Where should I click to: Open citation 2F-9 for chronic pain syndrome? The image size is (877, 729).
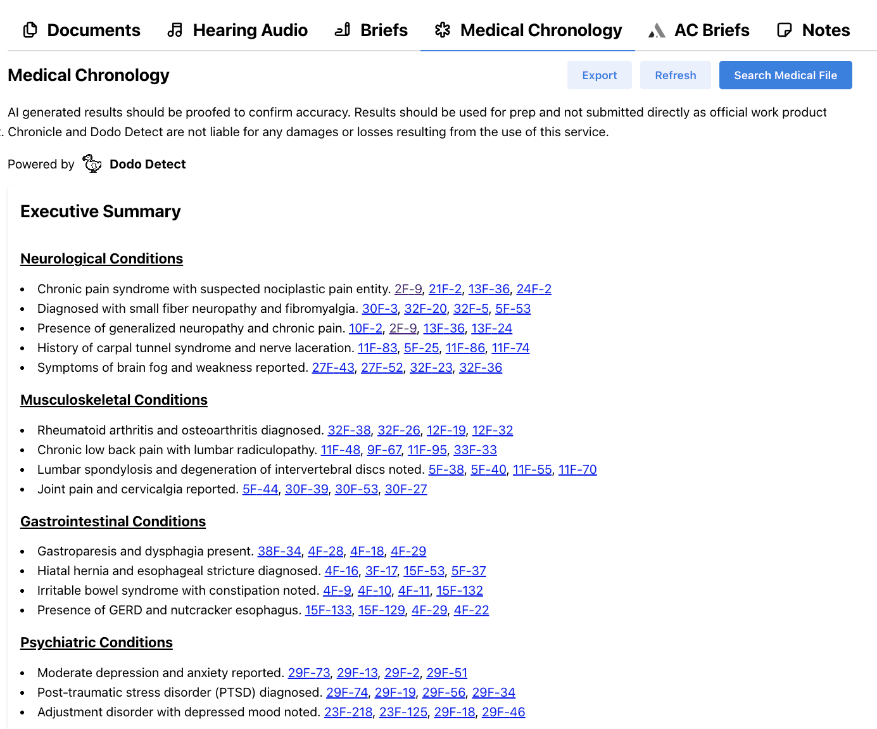[408, 289]
